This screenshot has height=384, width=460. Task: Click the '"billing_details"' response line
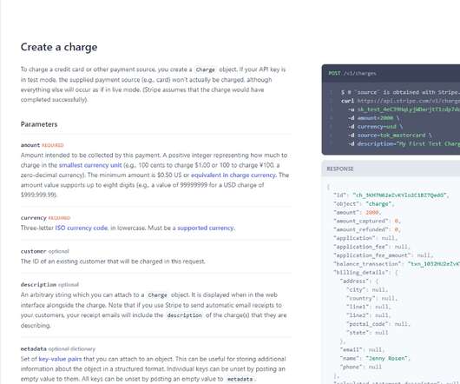(x=365, y=272)
